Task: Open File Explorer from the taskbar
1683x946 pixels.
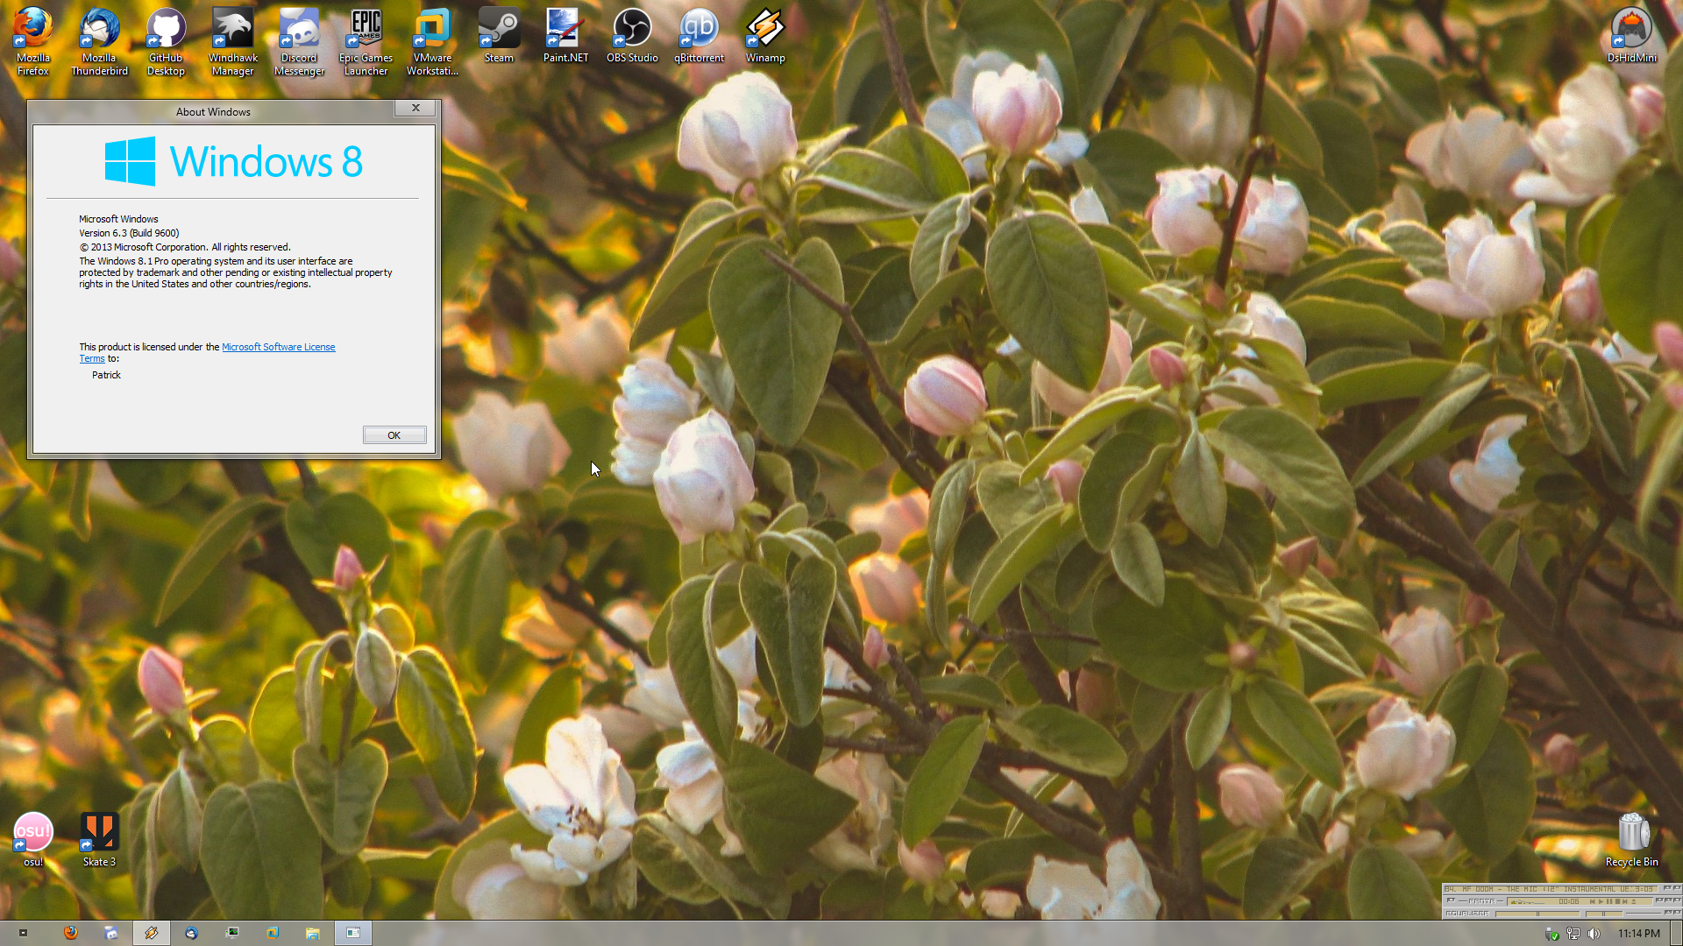Action: pos(312,933)
